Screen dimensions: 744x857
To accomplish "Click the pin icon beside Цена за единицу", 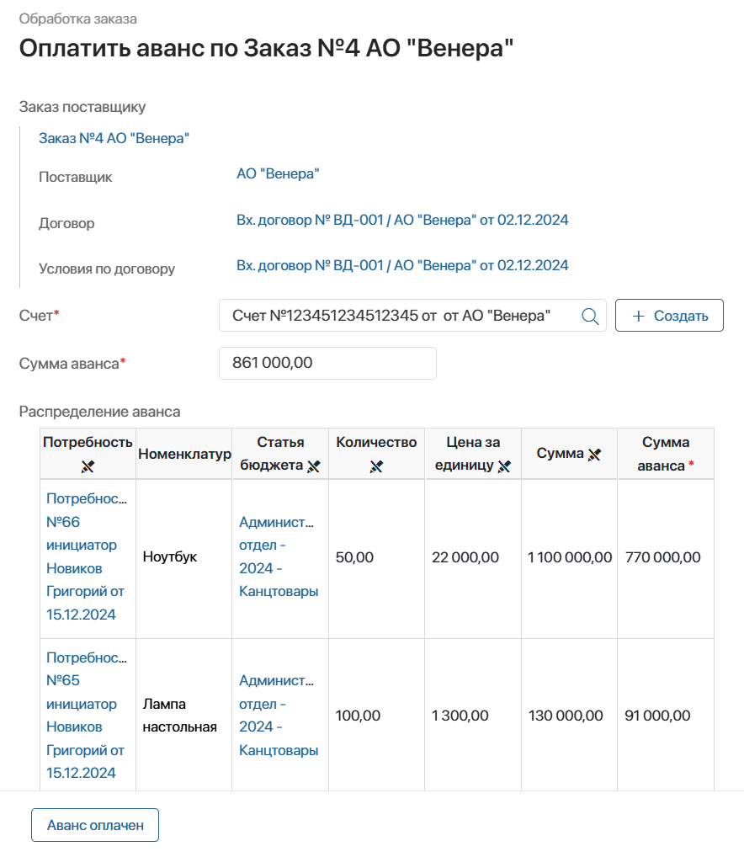I will tap(505, 466).
